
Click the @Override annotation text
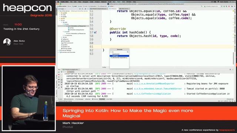click(x=118, y=29)
